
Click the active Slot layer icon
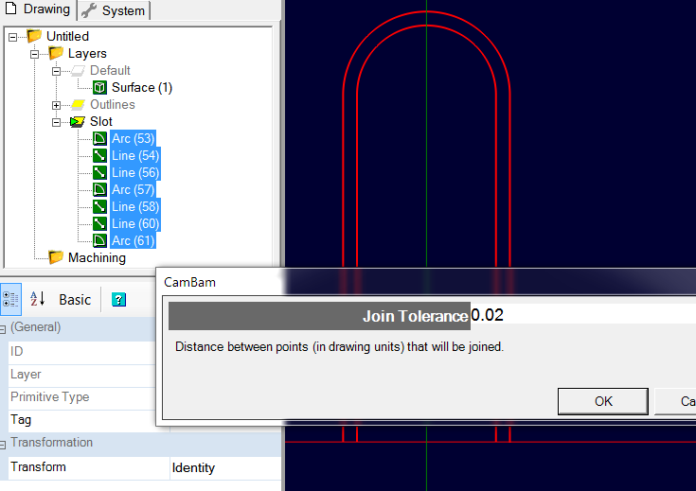(78, 121)
